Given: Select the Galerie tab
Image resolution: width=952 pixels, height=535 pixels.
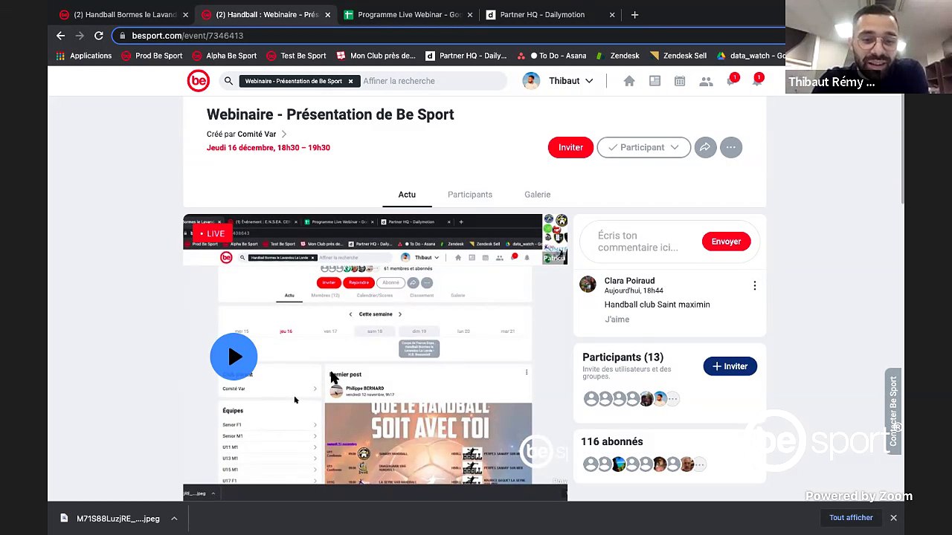Looking at the screenshot, I should (537, 195).
